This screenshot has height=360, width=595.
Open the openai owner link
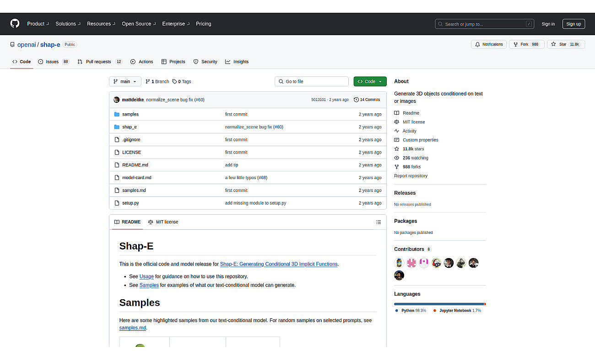coord(27,45)
